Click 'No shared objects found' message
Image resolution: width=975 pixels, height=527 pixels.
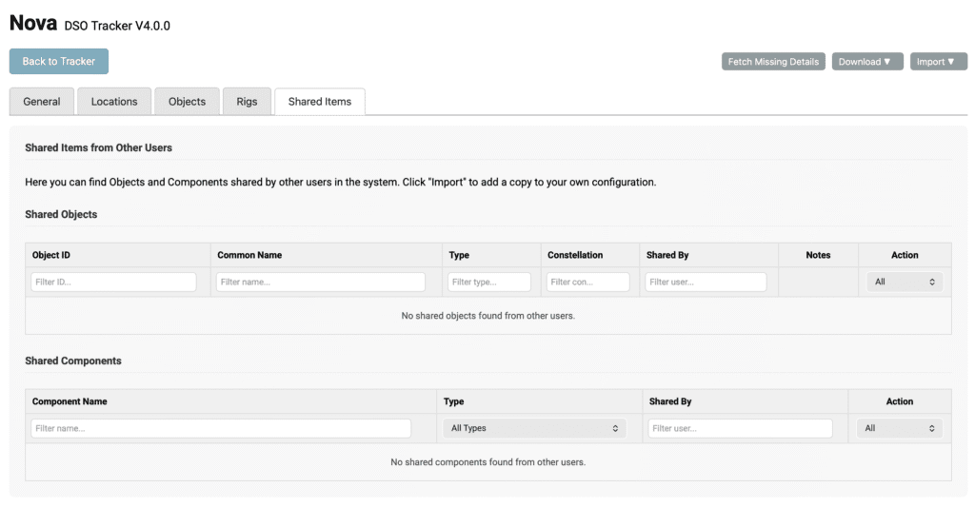[488, 316]
